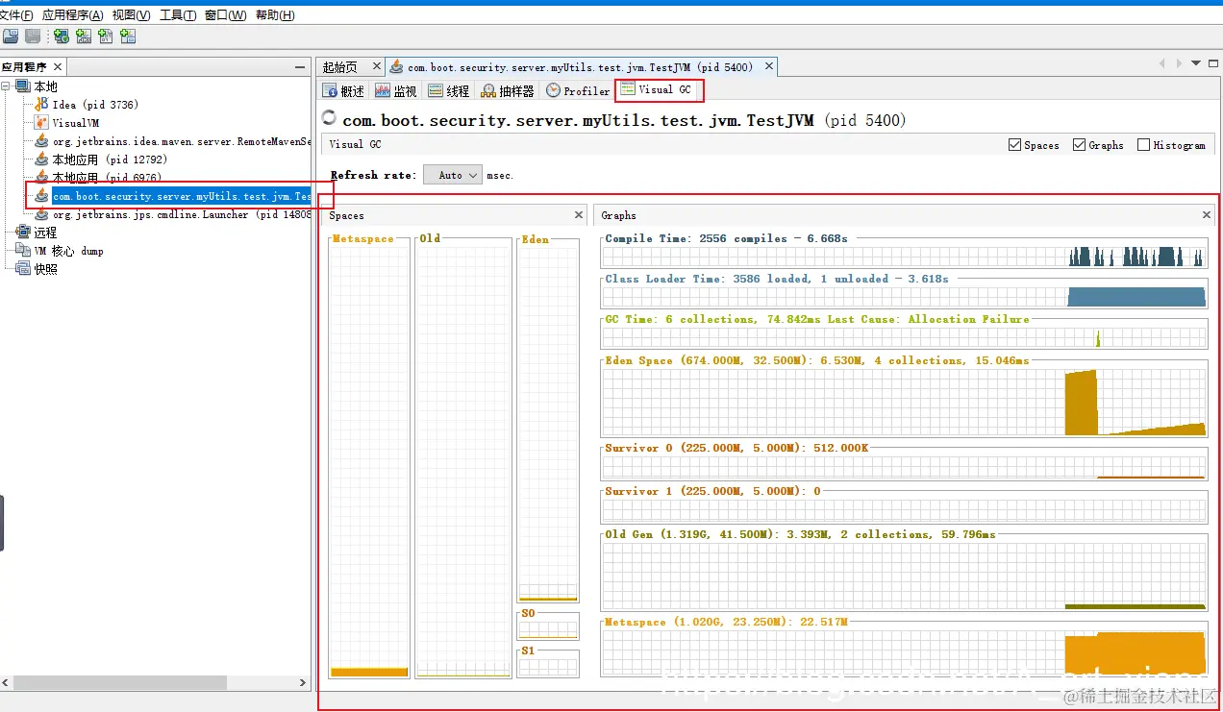The image size is (1223, 712).
Task: Click the Add Remote Host toolbar icon
Action: pos(62,37)
